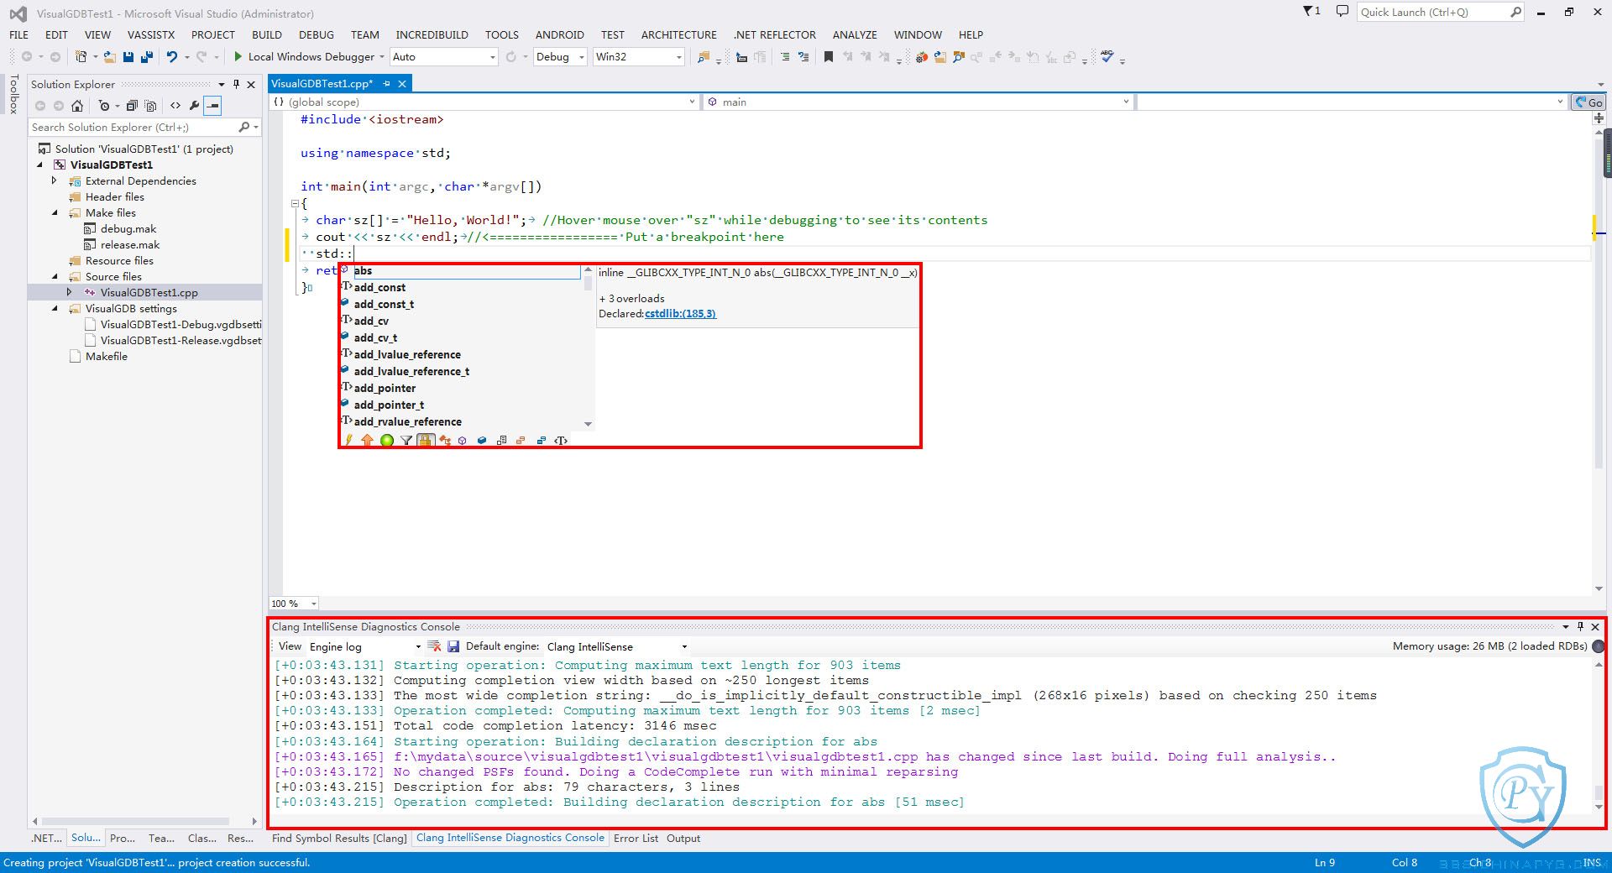The width and height of the screenshot is (1612, 873).
Task: Open the Output tab
Action: tap(683, 838)
